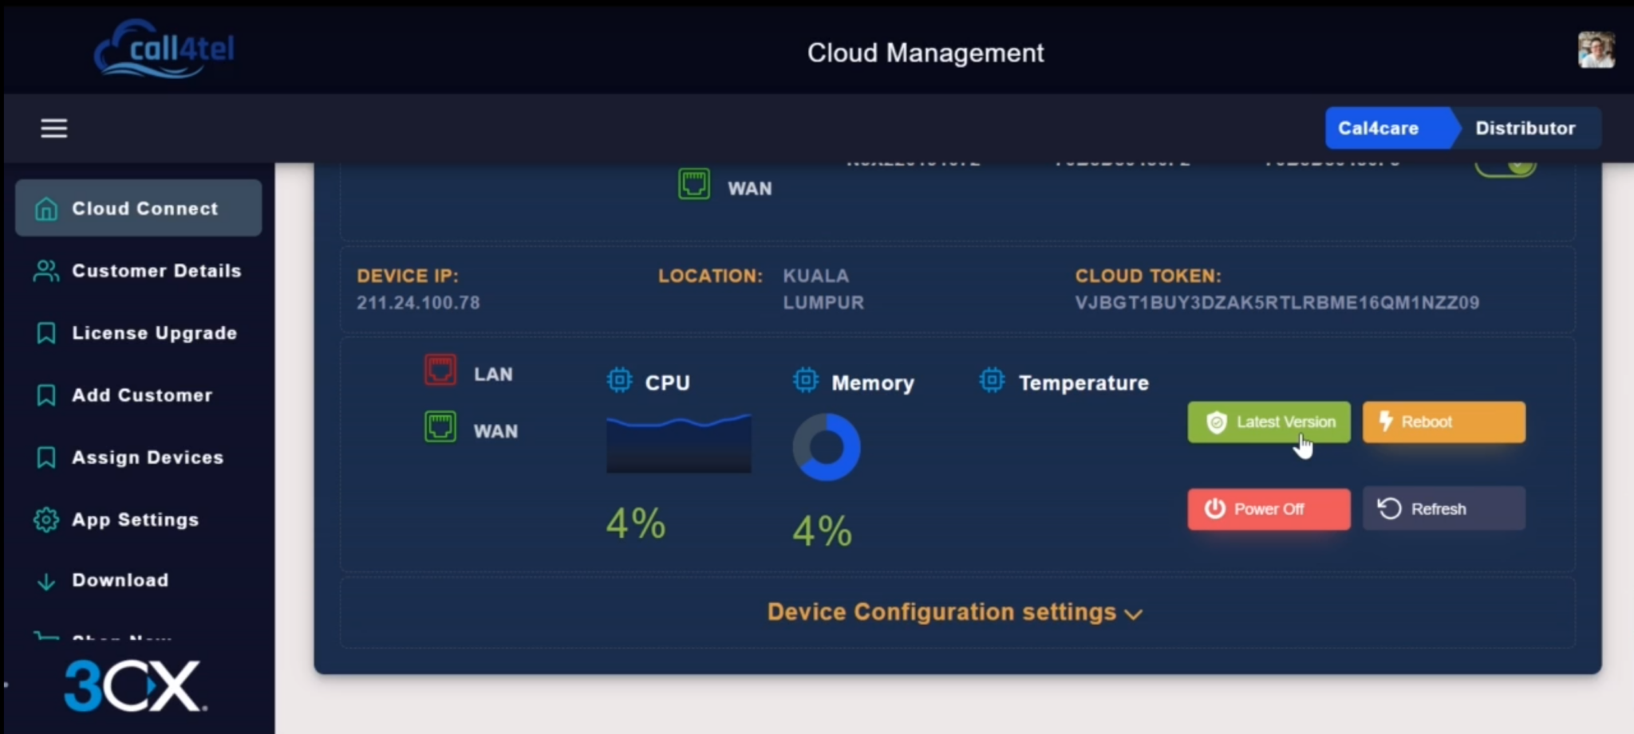Click the Shop Now cart icon
This screenshot has height=734, width=1634.
(45, 638)
